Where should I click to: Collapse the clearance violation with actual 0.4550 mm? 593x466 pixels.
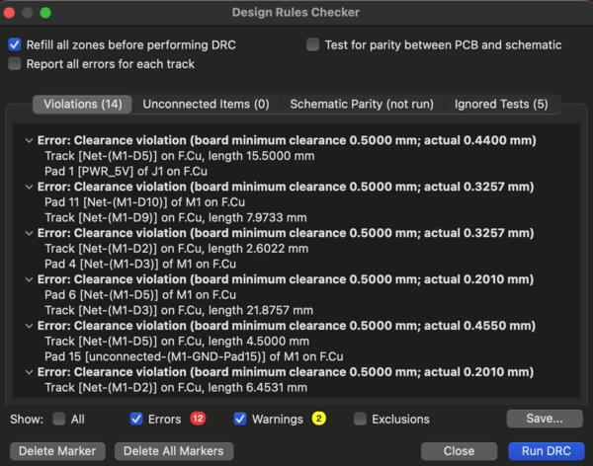[x=29, y=323]
